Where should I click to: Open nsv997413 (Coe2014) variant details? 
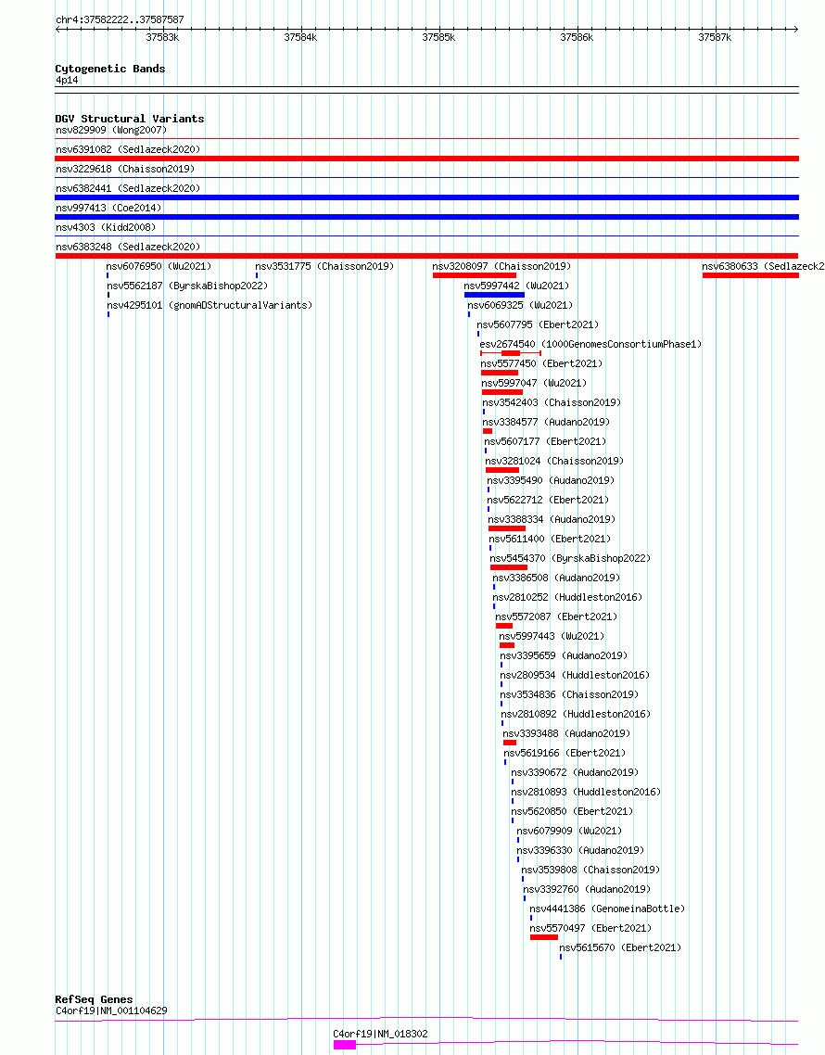tap(108, 208)
